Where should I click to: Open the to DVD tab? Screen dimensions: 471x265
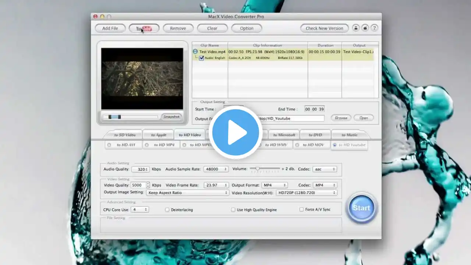point(315,135)
